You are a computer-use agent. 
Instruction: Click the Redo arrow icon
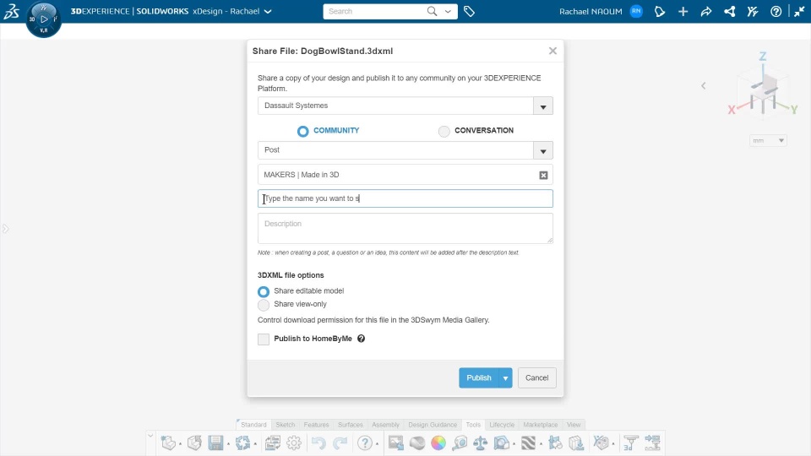pyautogui.click(x=340, y=443)
